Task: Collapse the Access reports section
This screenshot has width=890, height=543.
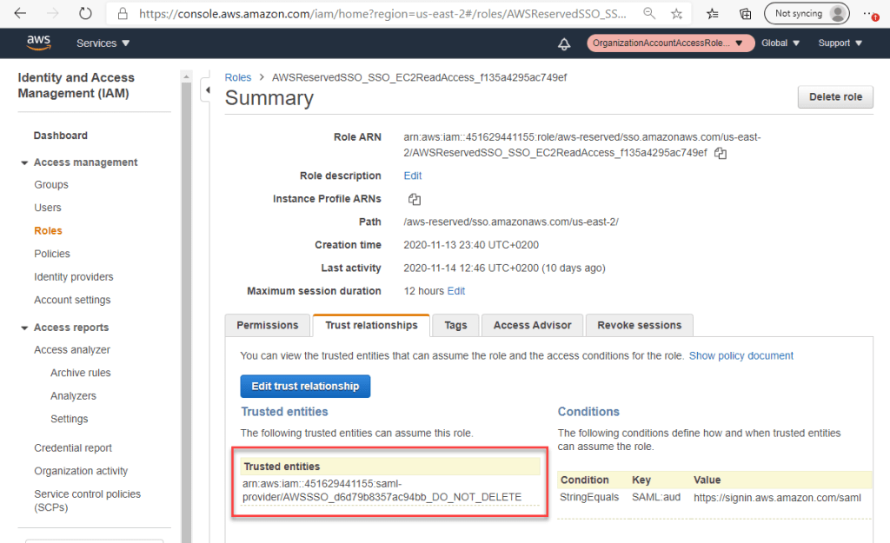Action: [24, 328]
